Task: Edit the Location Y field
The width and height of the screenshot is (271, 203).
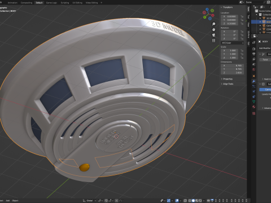Action: tap(230, 20)
